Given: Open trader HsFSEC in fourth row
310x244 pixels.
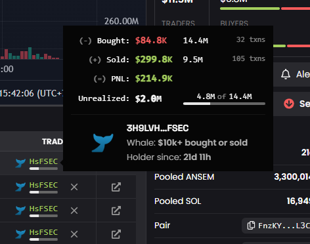Looking at the screenshot, I should tap(43, 232).
